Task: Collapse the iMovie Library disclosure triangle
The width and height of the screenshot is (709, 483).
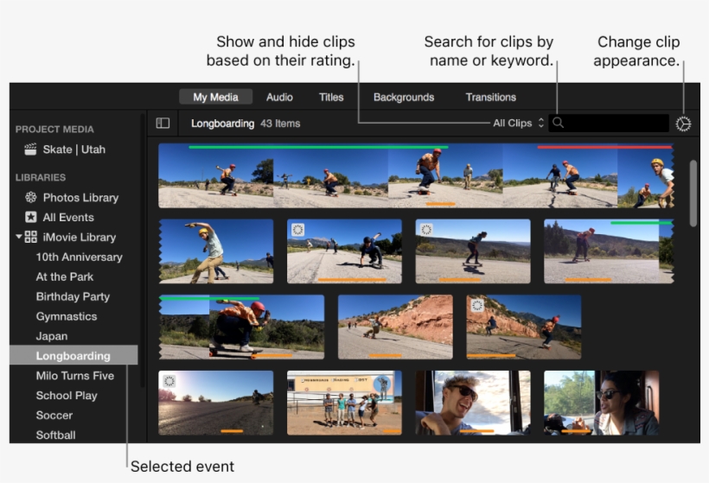Action: click(18, 238)
